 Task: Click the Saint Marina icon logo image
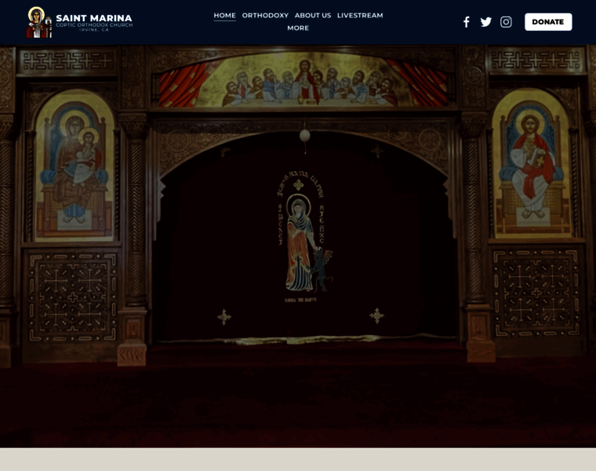[38, 23]
